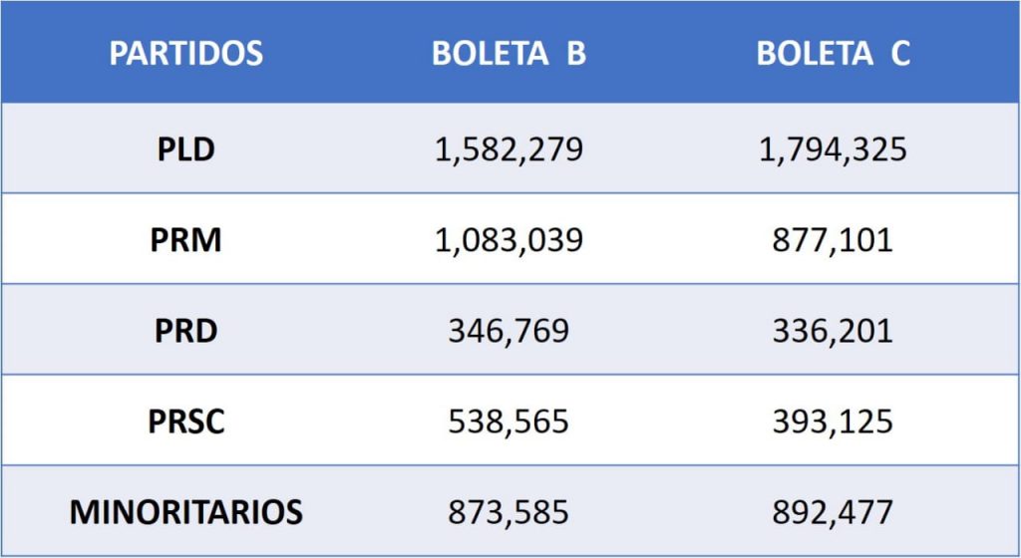The image size is (1021, 558).
Task: Click the 877,101 cell
Action: [x=833, y=240]
